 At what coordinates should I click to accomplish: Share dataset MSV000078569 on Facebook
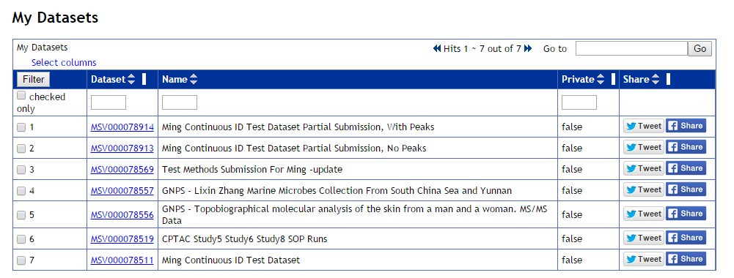coord(686,169)
